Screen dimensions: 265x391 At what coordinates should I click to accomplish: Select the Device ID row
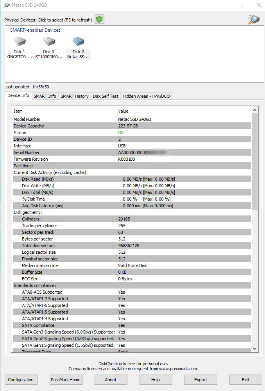[x=131, y=139]
